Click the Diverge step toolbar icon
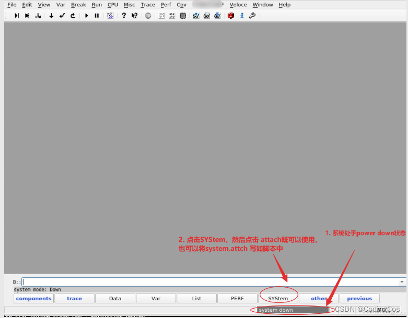 (x=38, y=16)
